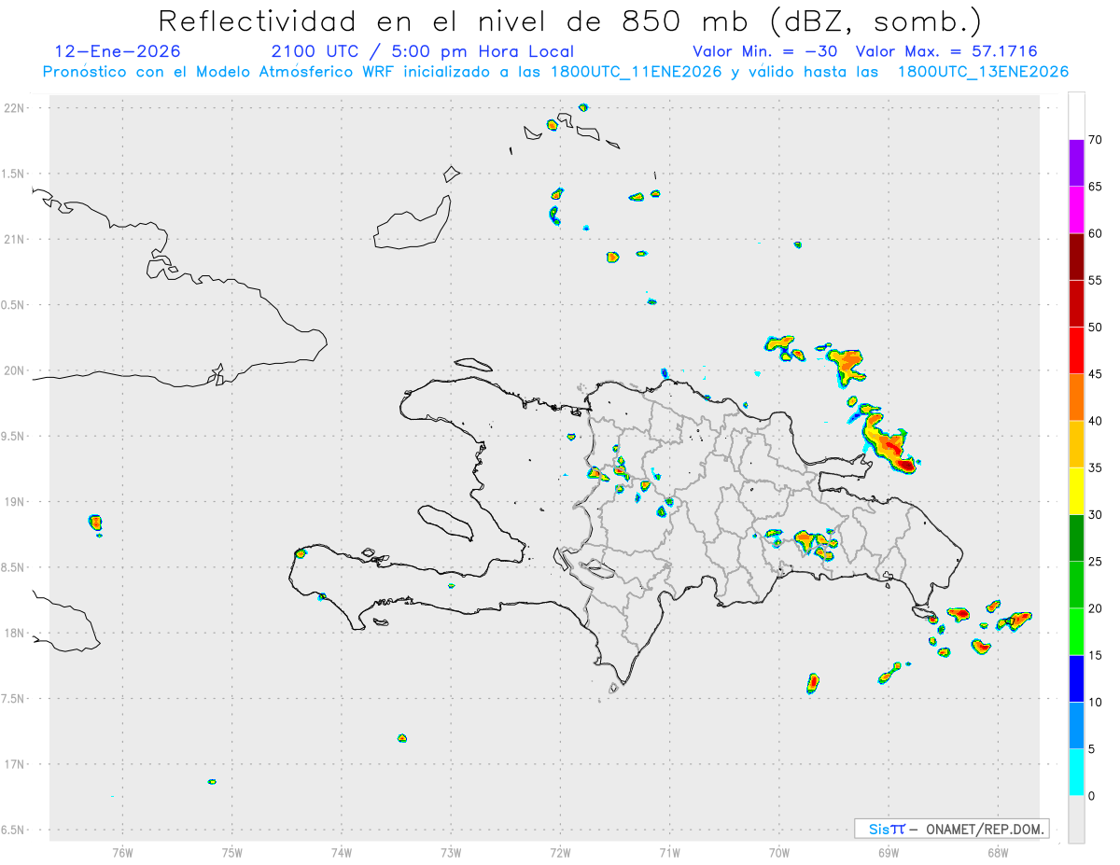Click the colorbar label "40"

(1096, 421)
